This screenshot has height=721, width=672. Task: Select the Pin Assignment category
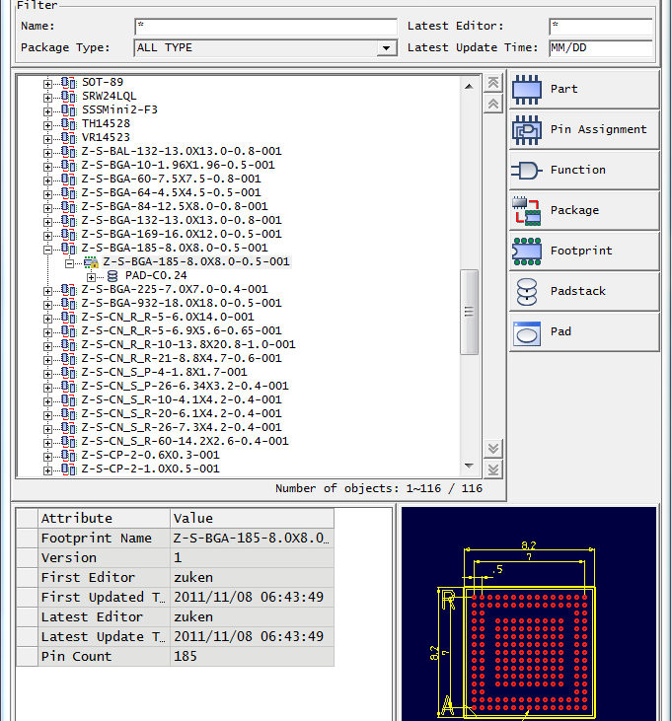click(583, 129)
